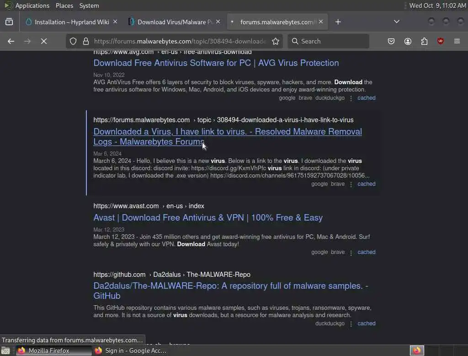Close the Download Virus/Malware tab
468x356 pixels.
tap(218, 22)
